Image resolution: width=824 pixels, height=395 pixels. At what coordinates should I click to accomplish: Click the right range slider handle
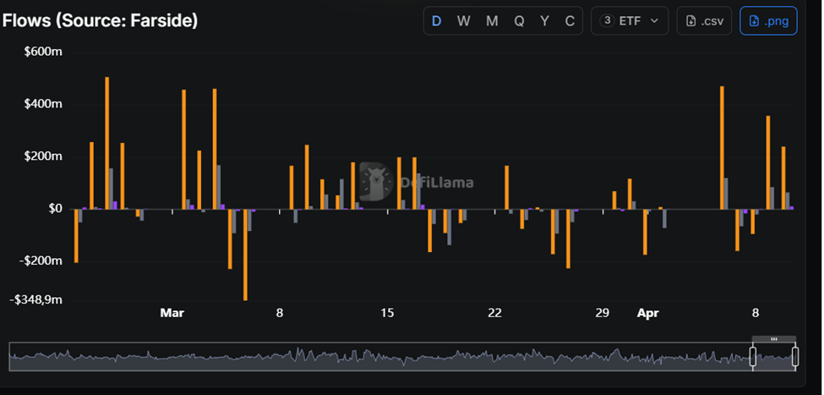(795, 357)
